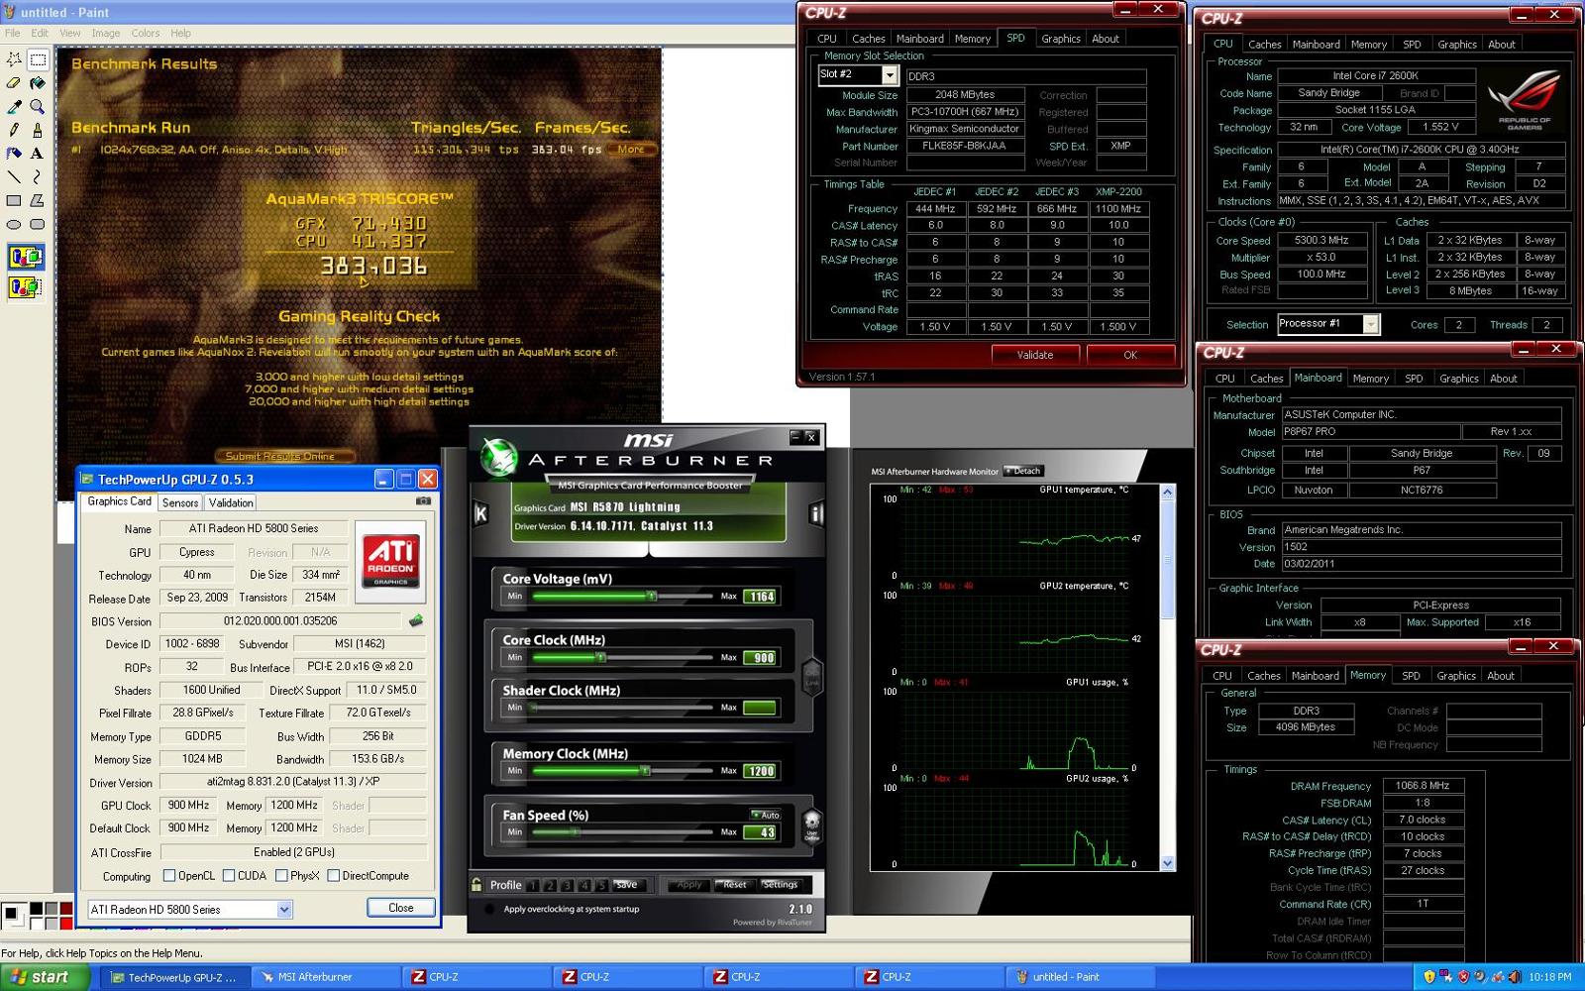Switch to MSI Afterburner in taskbar
The image size is (1585, 991).
click(325, 977)
